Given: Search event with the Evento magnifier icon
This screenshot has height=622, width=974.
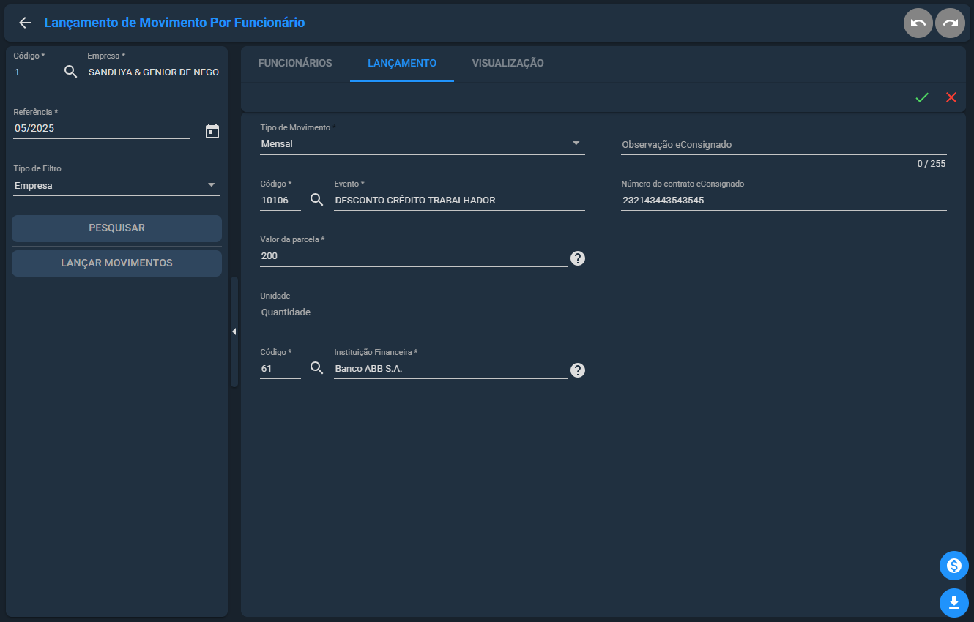Looking at the screenshot, I should tap(316, 200).
